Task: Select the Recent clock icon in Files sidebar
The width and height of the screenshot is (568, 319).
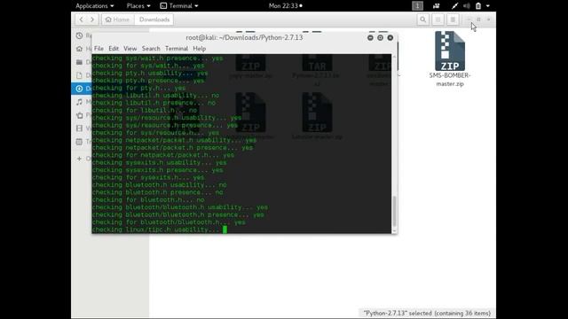Action: pyautogui.click(x=79, y=35)
